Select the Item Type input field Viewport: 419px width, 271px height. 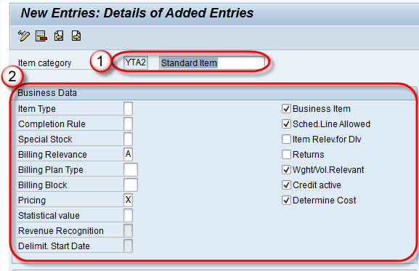click(x=129, y=109)
